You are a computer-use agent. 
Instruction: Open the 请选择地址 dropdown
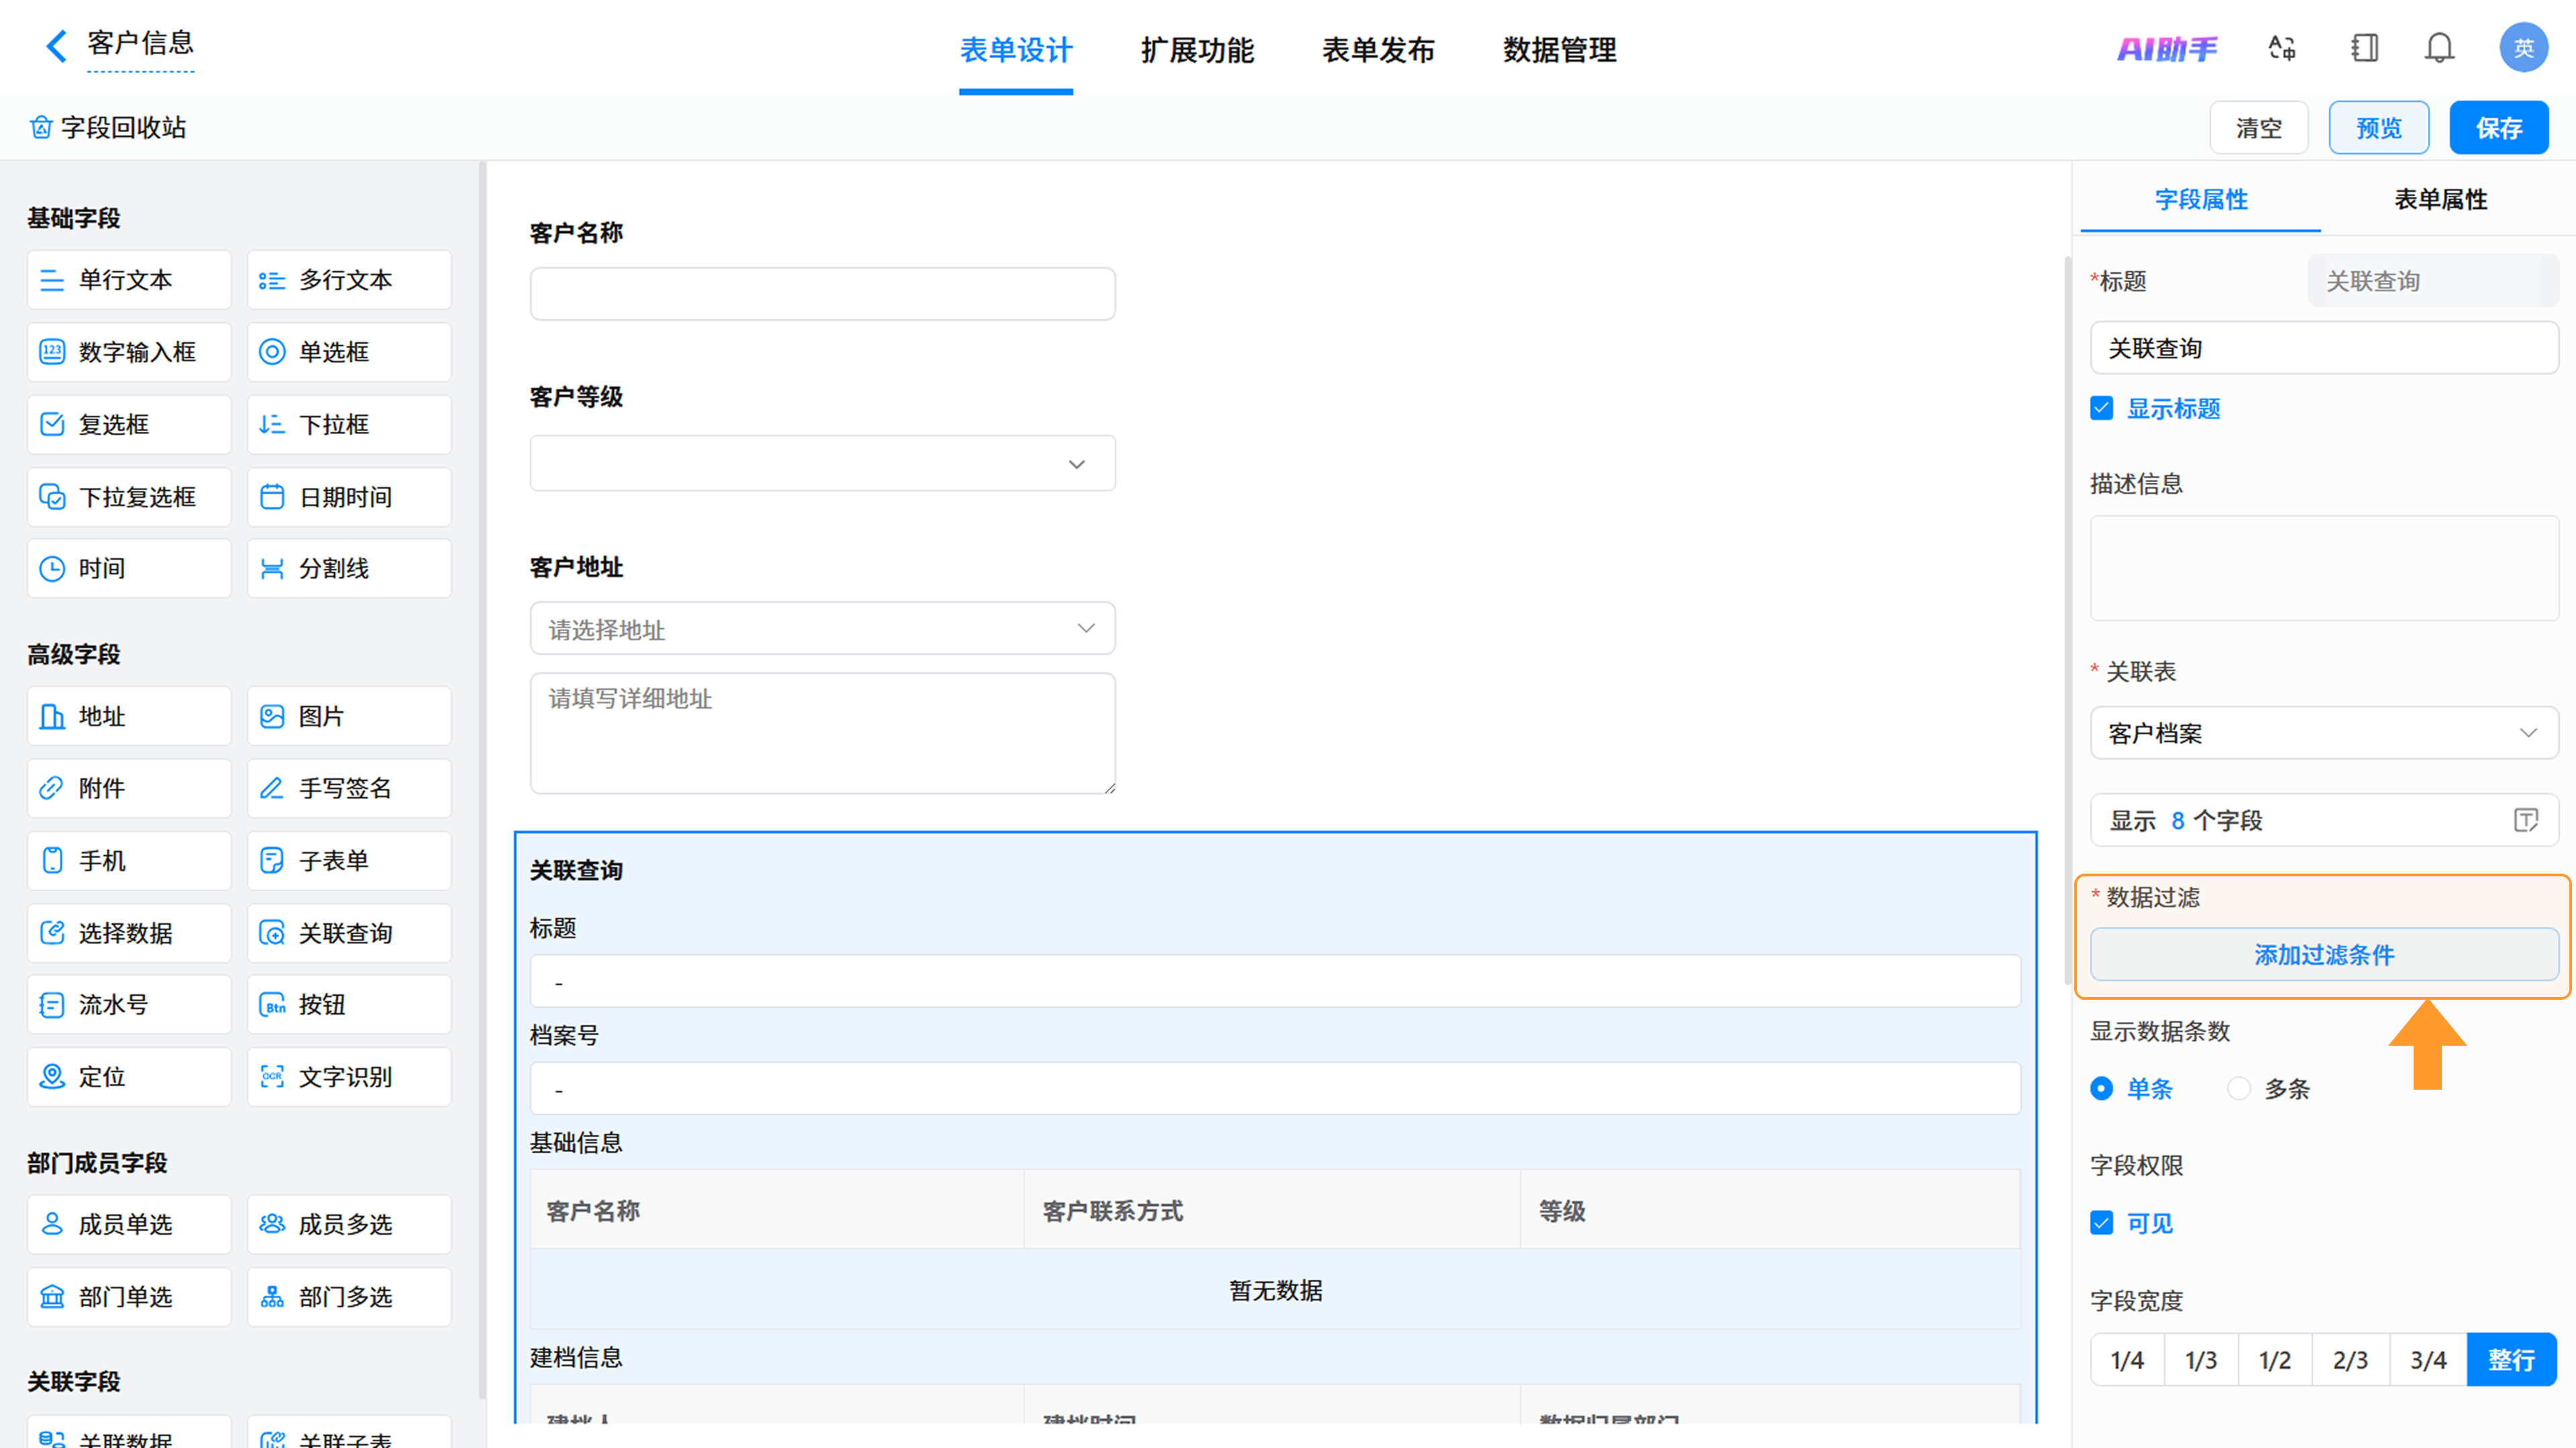click(x=822, y=629)
